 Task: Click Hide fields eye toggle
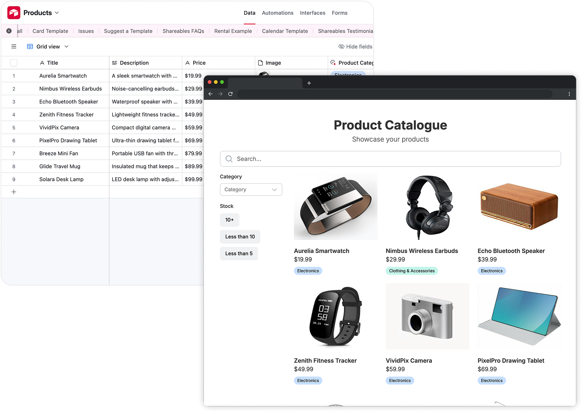point(355,47)
